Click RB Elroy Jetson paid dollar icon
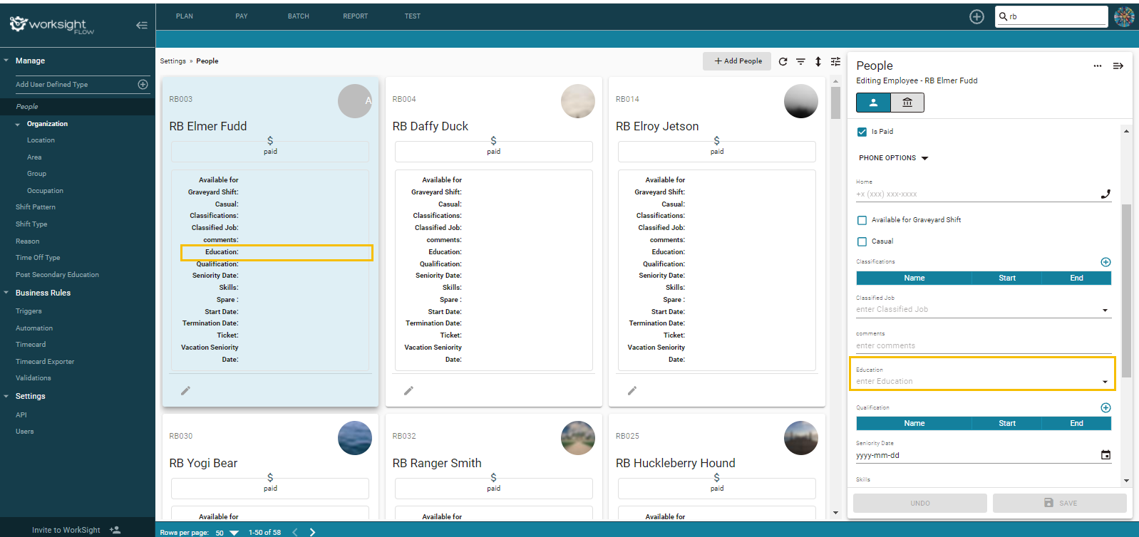 click(x=716, y=141)
